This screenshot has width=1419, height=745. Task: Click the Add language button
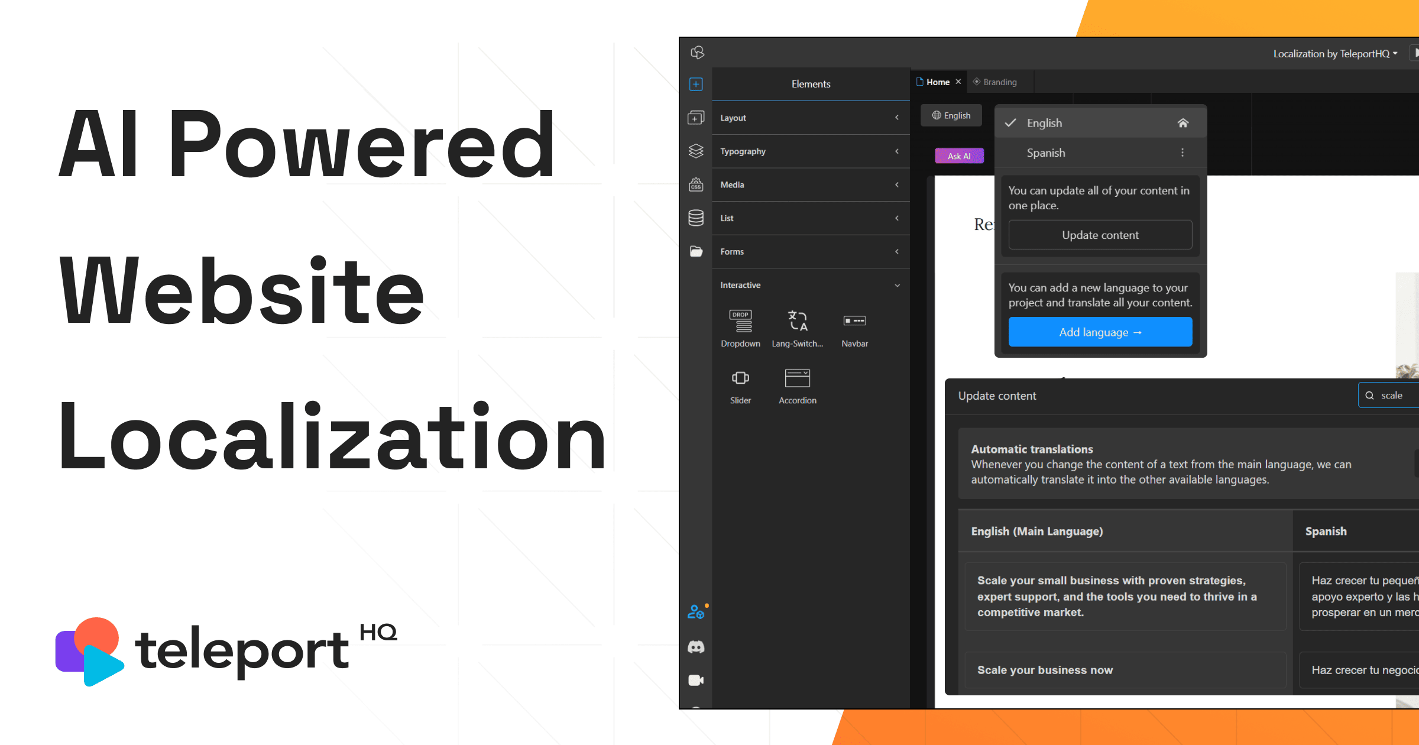[1100, 332]
